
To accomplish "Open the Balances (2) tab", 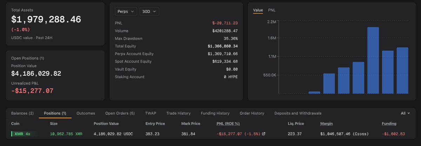I will point(22,113).
